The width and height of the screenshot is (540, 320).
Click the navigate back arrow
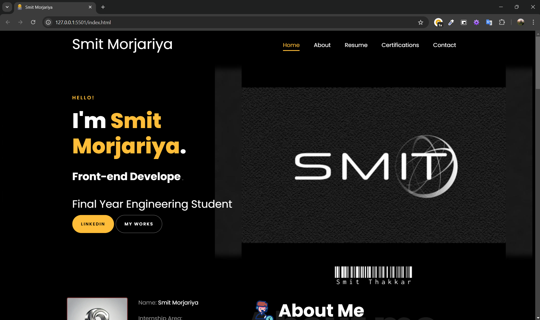point(7,22)
